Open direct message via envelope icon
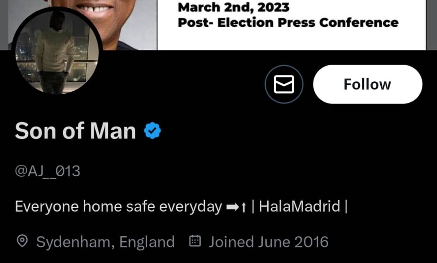The image size is (437, 263). click(x=284, y=84)
